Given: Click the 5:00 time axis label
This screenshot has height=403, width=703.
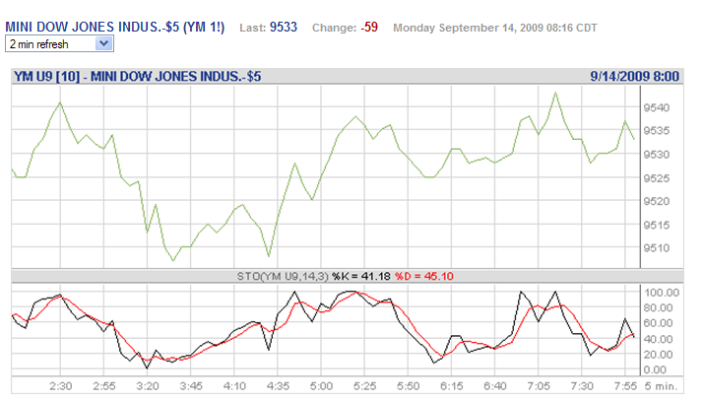Looking at the screenshot, I should pos(321,386).
